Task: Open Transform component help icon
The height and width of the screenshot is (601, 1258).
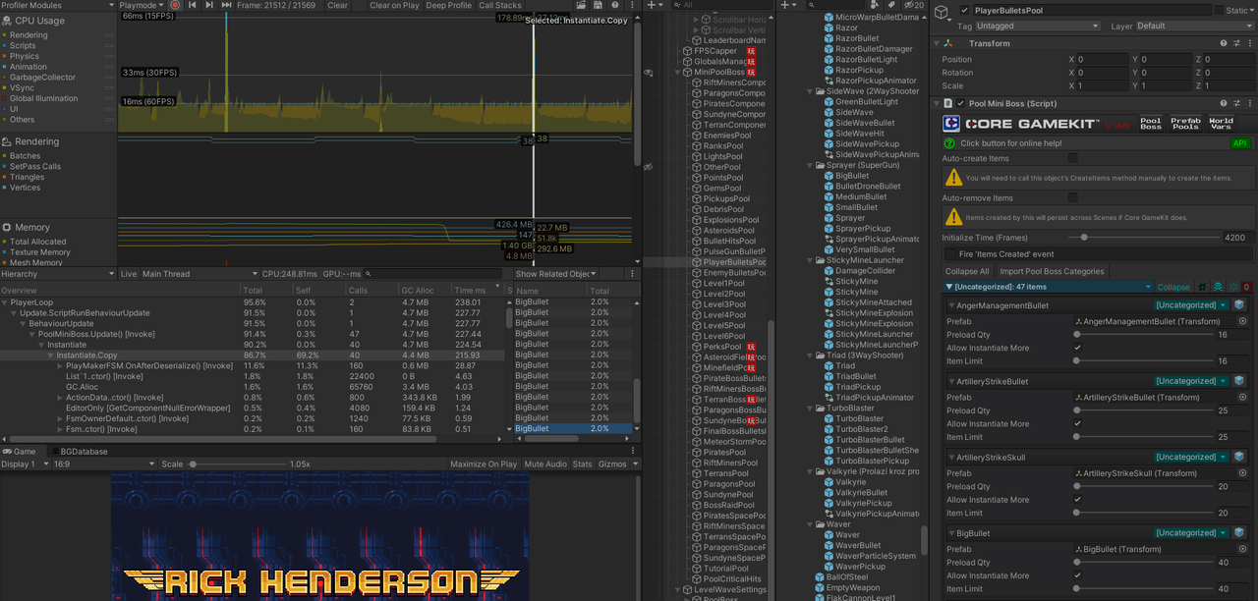Action: click(1224, 43)
